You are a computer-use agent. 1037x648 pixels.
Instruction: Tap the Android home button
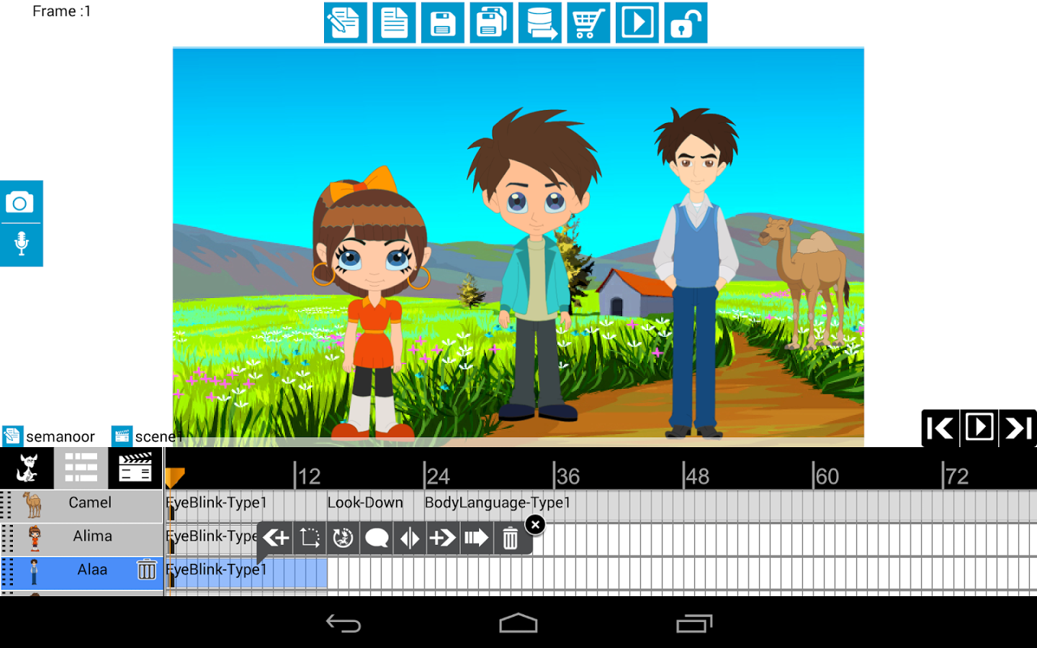click(518, 623)
